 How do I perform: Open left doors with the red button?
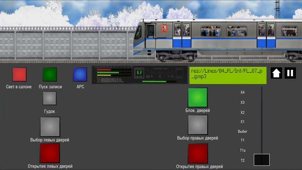50,153
